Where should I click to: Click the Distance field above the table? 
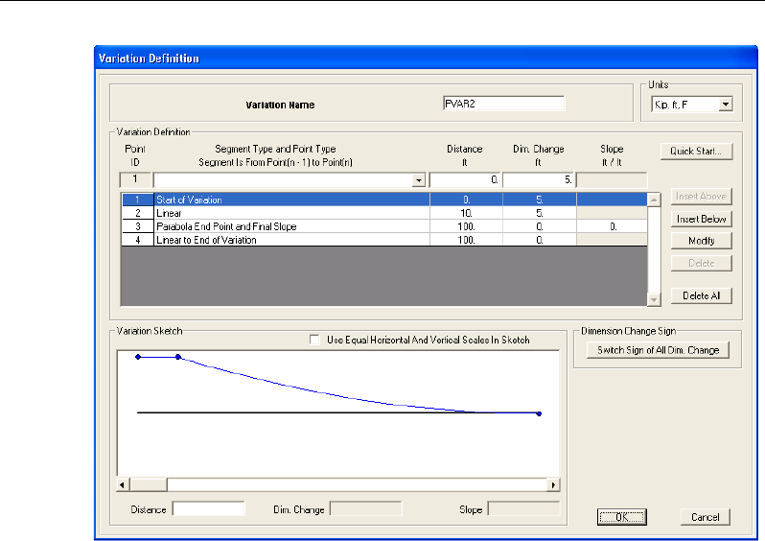coord(464,179)
